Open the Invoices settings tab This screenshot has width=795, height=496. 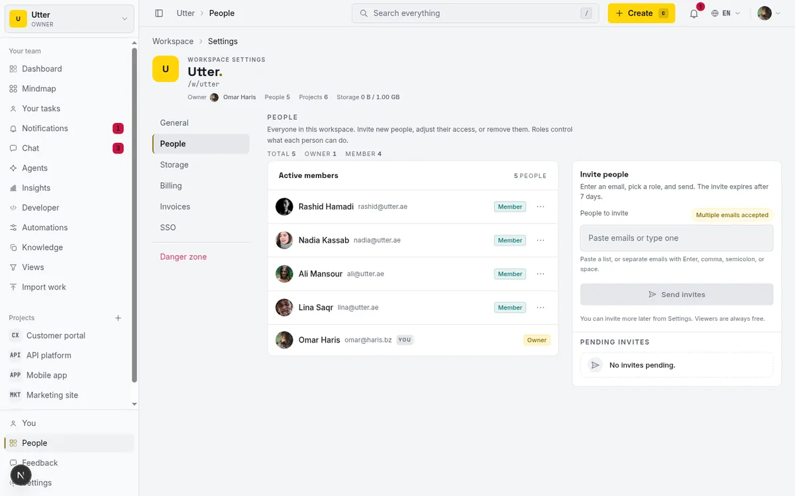pos(201,206)
